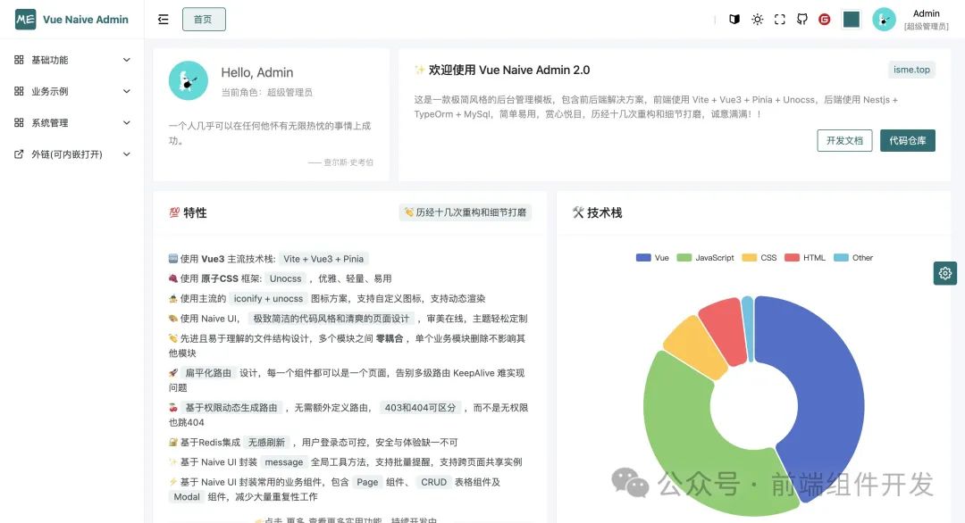Click the Vite + Vue3 + Pinia tag
Viewport: 965px width, 523px height.
323,259
